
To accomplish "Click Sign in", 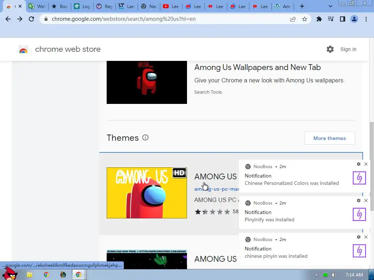I will 348,49.
